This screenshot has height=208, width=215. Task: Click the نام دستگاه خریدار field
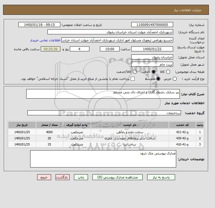110,32
